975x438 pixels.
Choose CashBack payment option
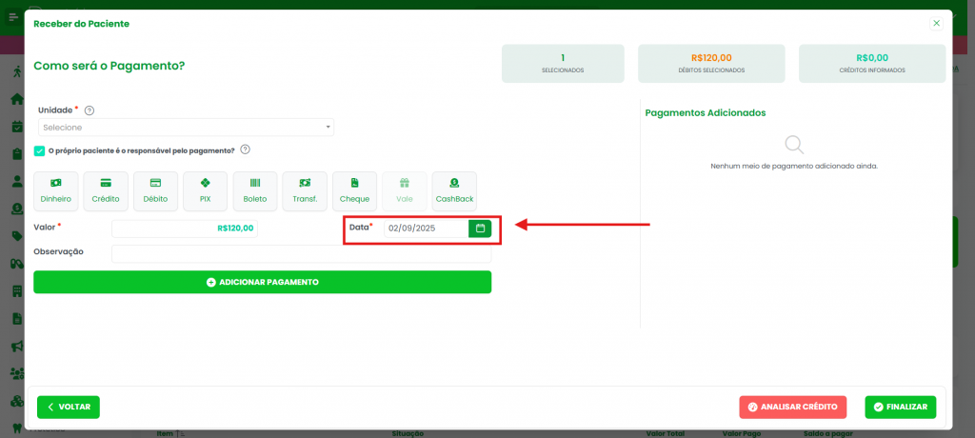454,190
